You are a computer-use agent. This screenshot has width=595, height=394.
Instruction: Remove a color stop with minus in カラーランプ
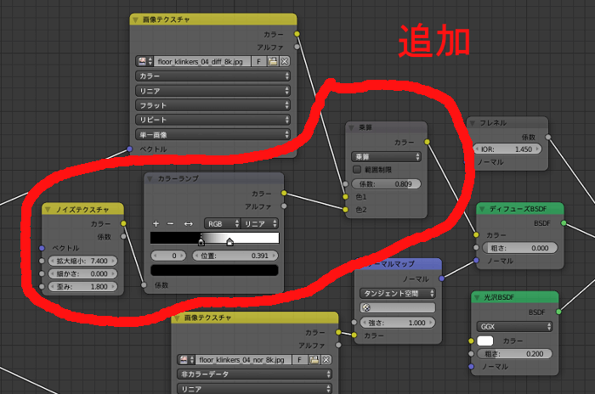(170, 223)
